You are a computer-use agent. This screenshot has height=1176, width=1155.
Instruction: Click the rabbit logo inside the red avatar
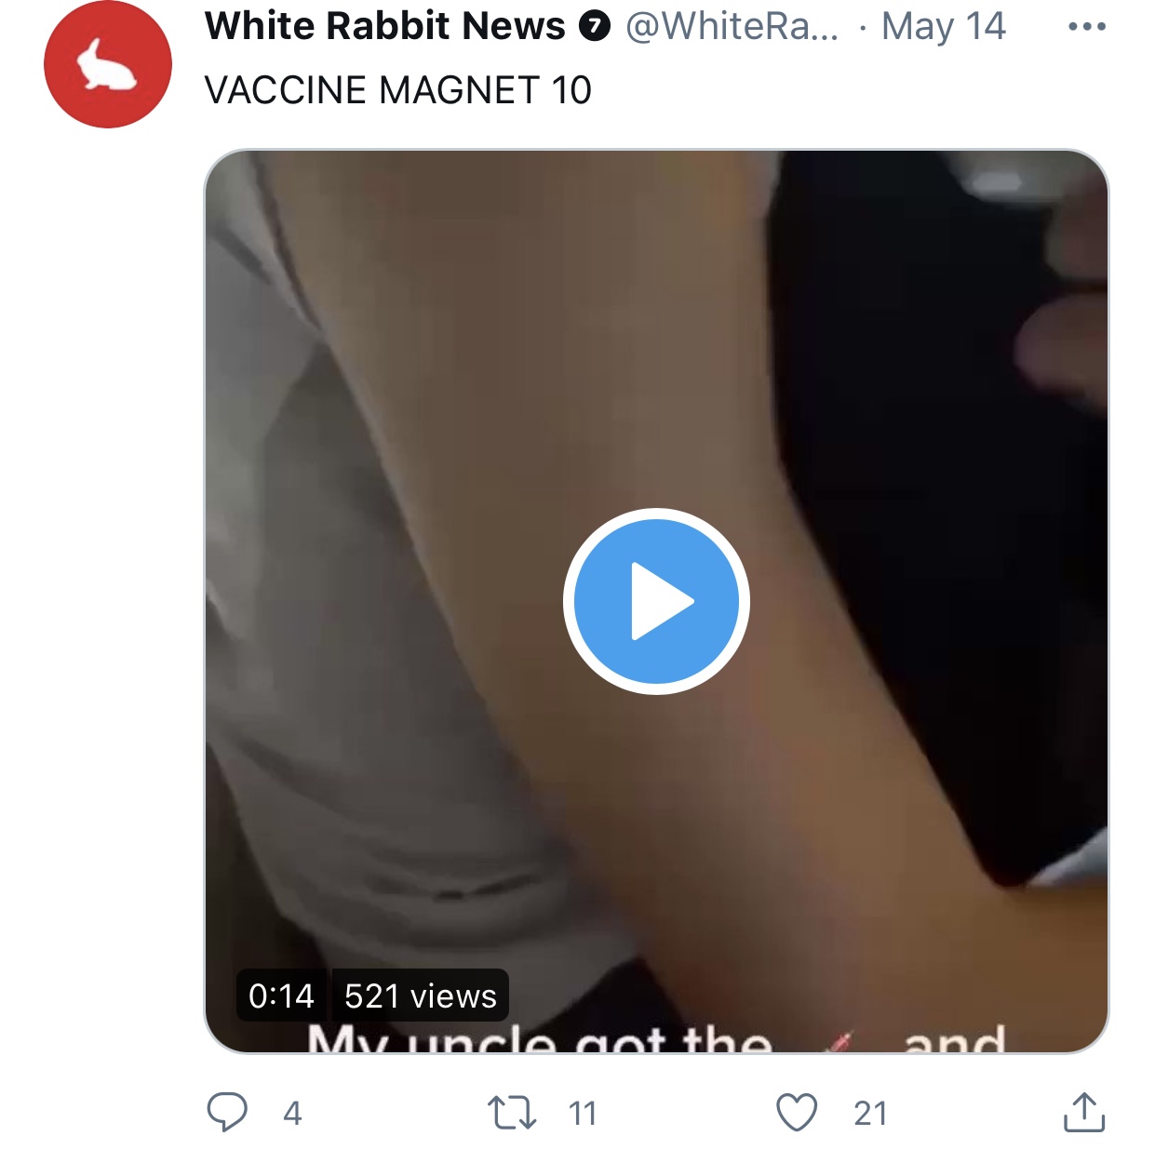click(105, 65)
